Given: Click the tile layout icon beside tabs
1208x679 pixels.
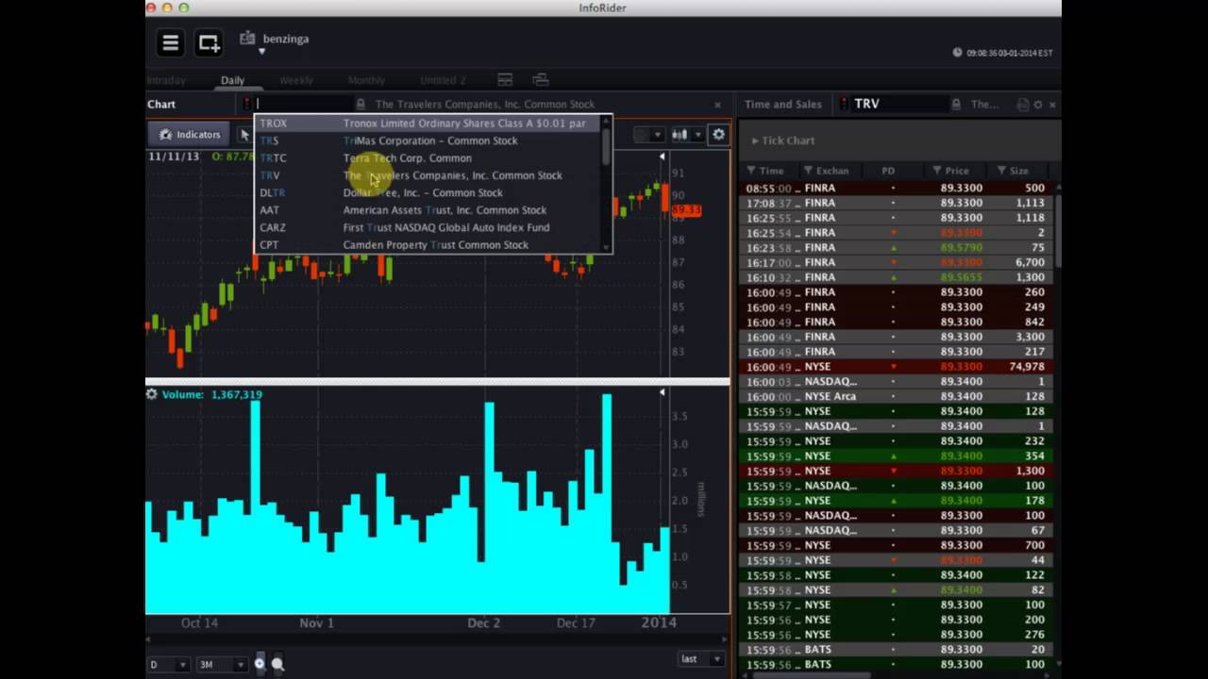Looking at the screenshot, I should click(x=505, y=80).
